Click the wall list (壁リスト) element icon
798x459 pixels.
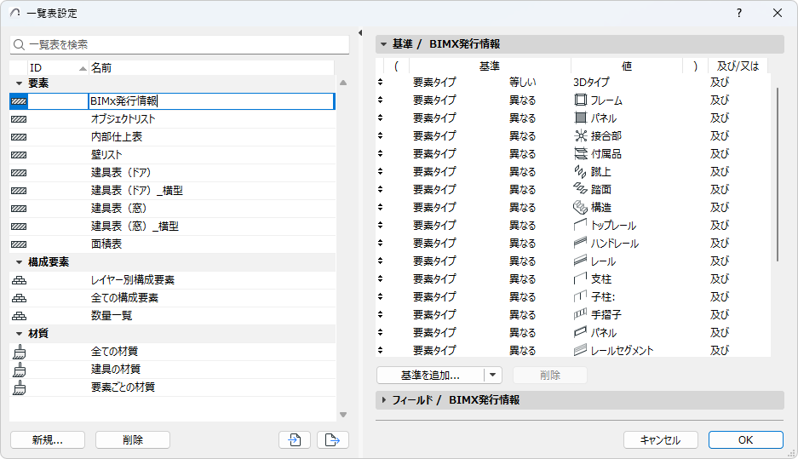(x=19, y=155)
